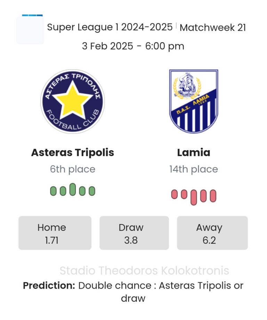Click the 6th place standing label
This screenshot has width=267, height=320.
73,169
